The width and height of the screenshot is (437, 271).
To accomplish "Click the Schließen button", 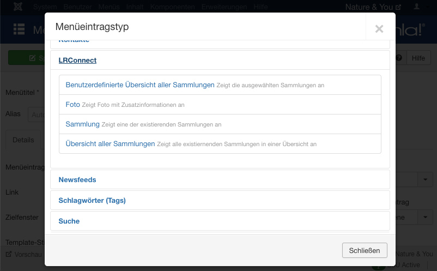I will 365,250.
